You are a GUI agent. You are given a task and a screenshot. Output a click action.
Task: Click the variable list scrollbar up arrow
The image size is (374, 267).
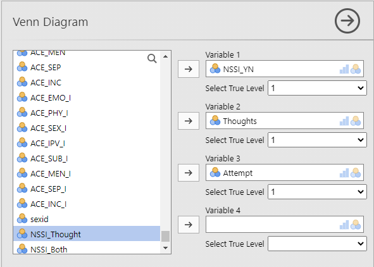166,56
